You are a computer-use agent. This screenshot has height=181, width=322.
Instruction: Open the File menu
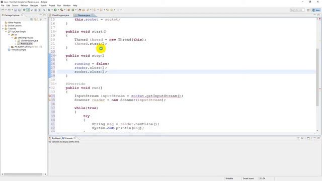[x=3, y=6]
